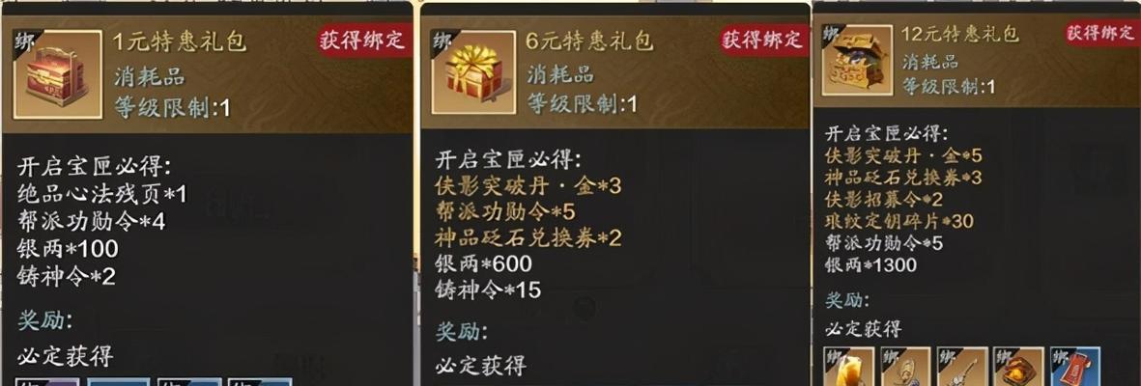Click the 6元特惠礼包 gold-ribbon gift box icon

pyautogui.click(x=473, y=72)
